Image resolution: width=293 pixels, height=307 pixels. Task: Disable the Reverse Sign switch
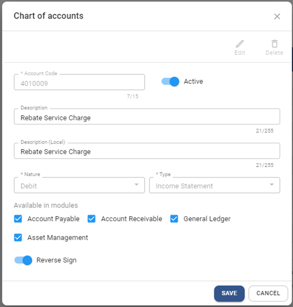click(24, 260)
